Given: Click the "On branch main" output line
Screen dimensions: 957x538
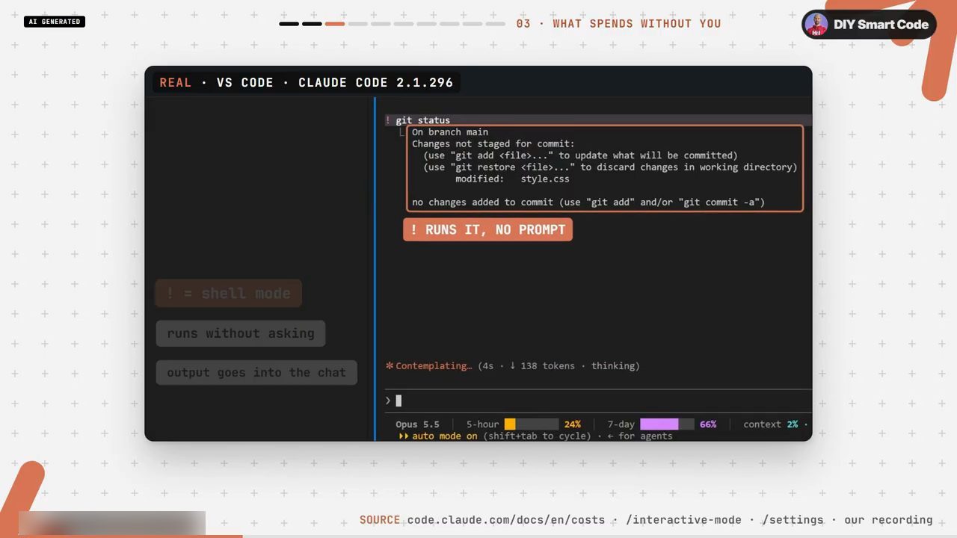Looking at the screenshot, I should pos(450,132).
